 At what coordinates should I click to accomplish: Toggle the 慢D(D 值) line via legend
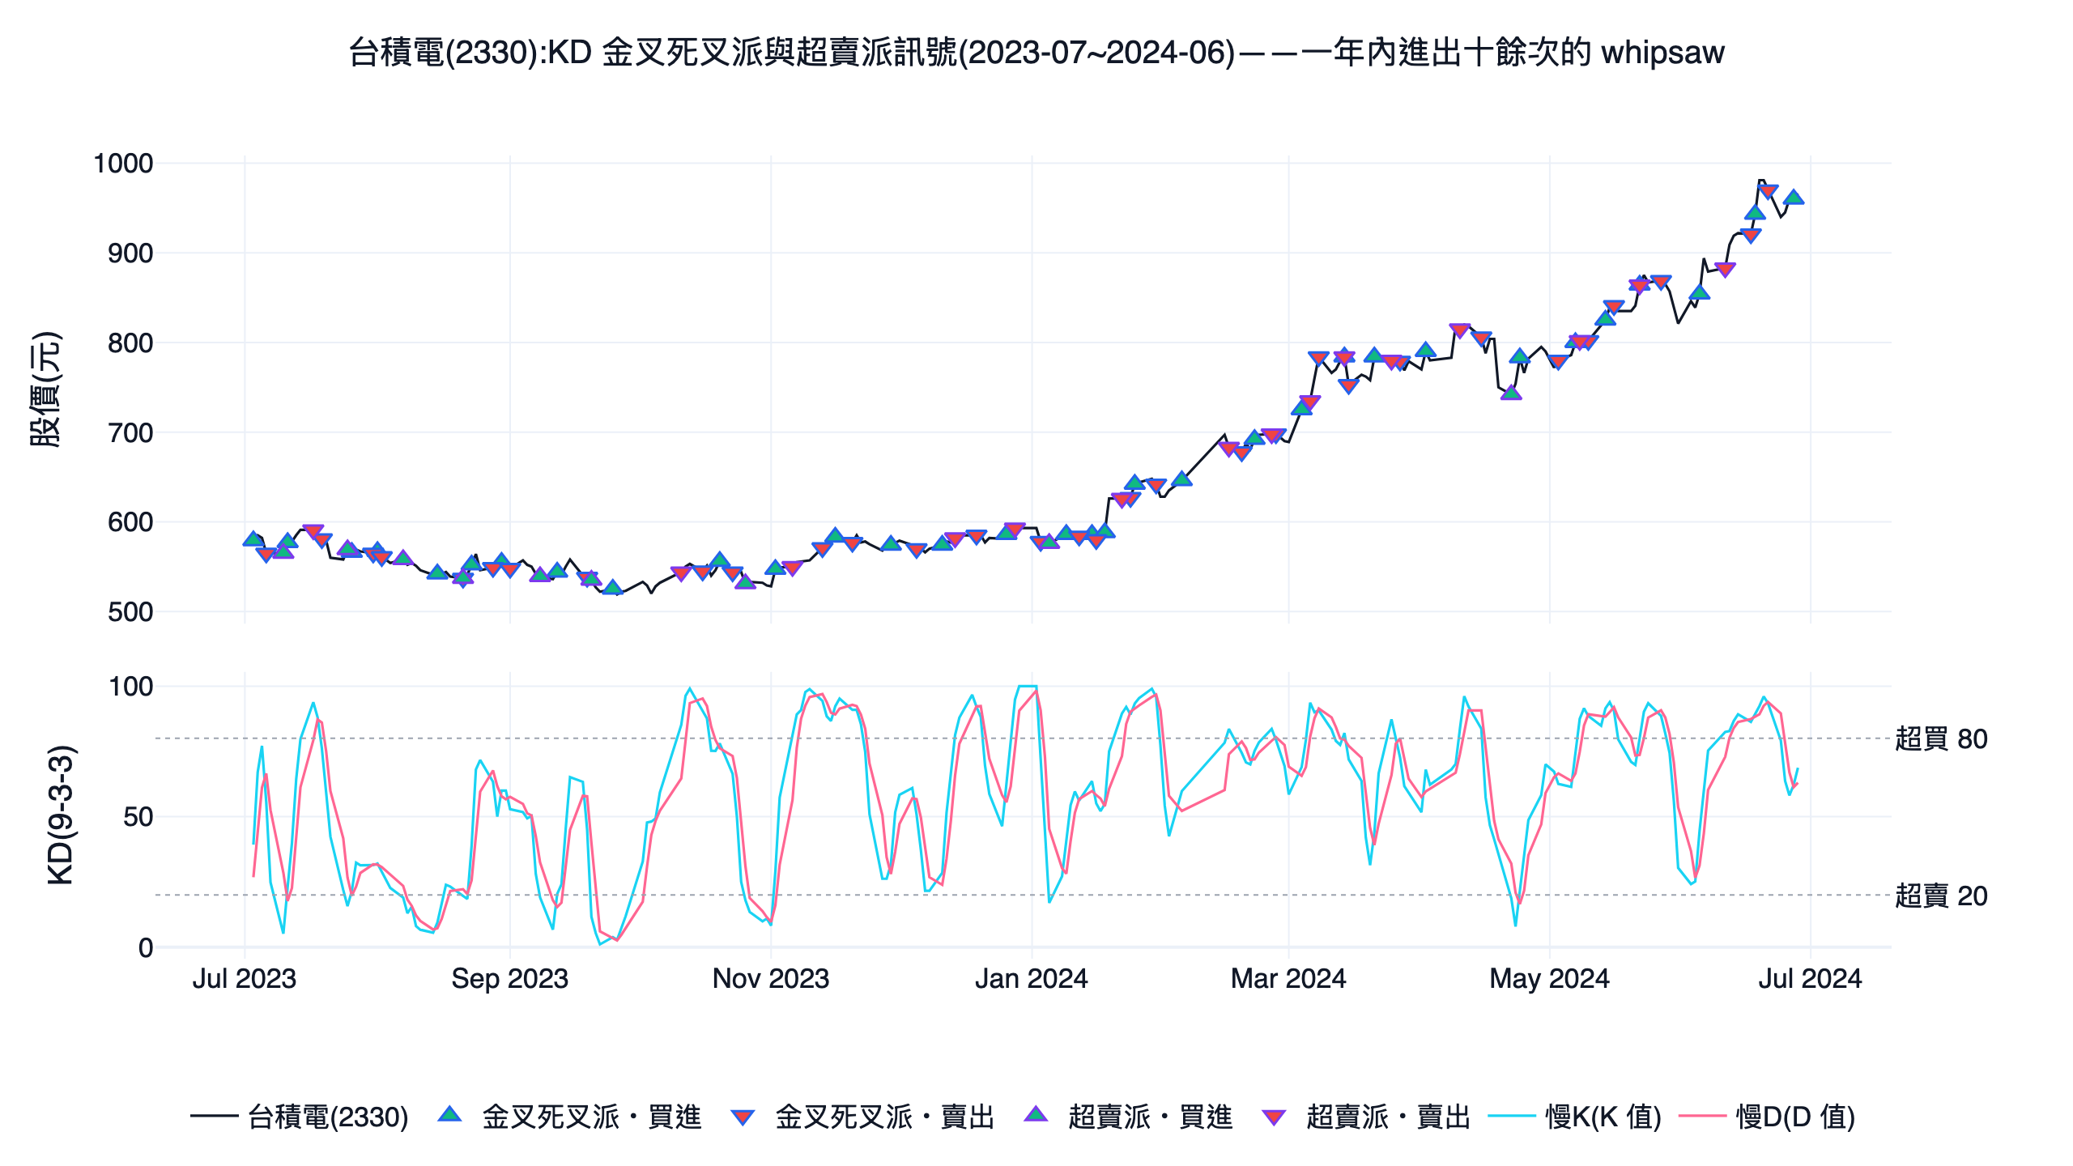click(x=1767, y=1117)
